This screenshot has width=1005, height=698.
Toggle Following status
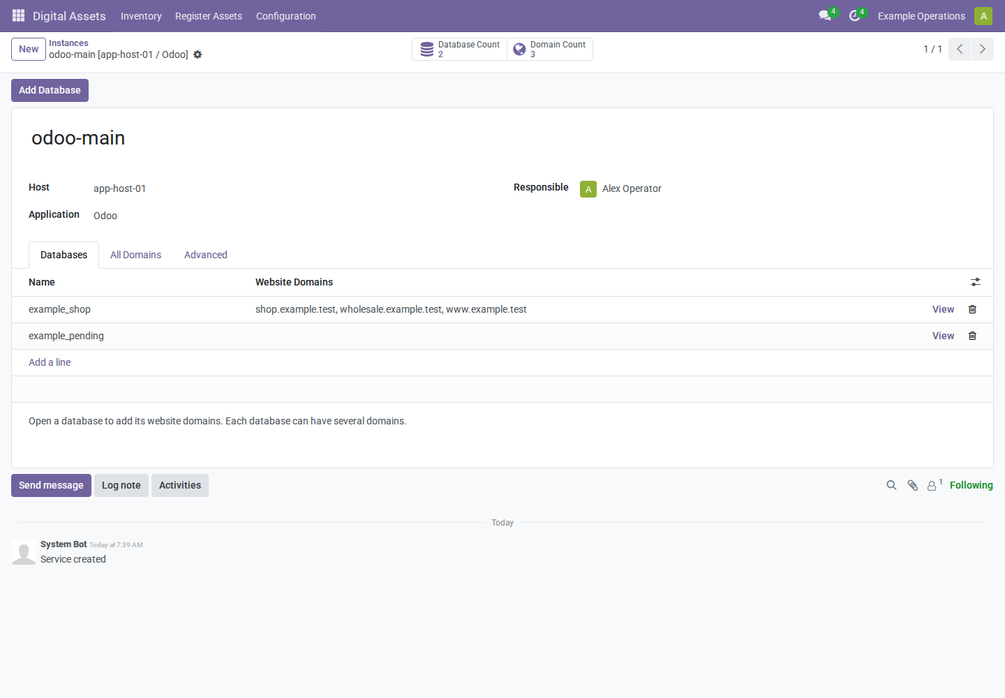tap(971, 485)
